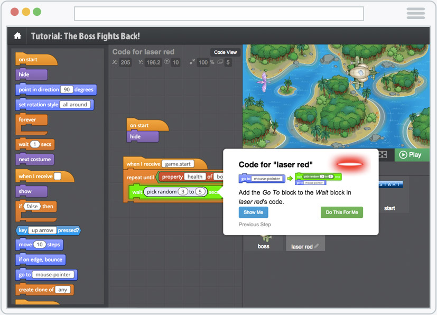Click the Do This For Me button
437x315 pixels.
[x=341, y=212]
